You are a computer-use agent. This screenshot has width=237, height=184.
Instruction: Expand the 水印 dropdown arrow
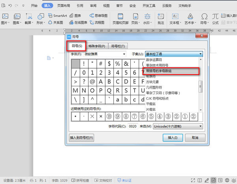(151, 23)
